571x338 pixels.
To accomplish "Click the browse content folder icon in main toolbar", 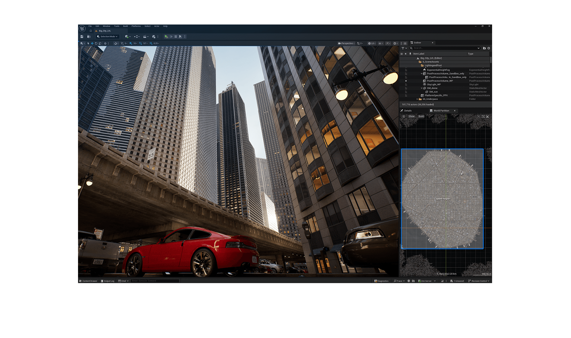I will [x=89, y=37].
